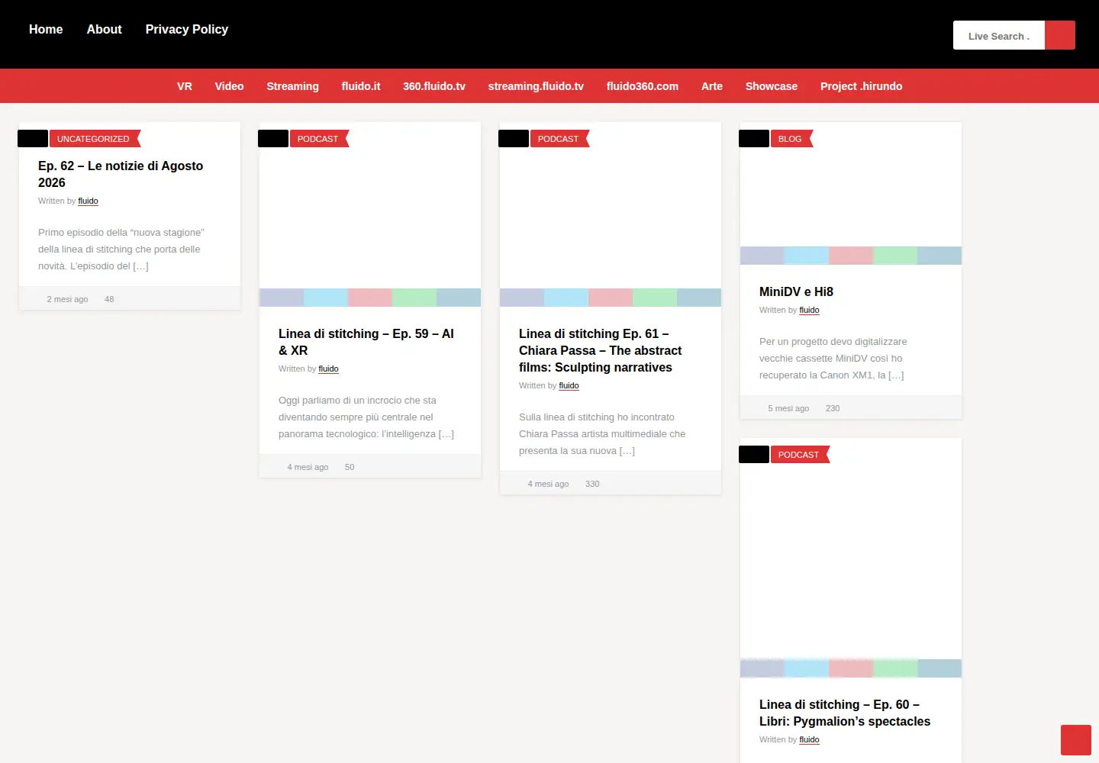Viewport: 1099px width, 763px height.
Task: Select VR category in red navbar
Action: click(x=185, y=86)
